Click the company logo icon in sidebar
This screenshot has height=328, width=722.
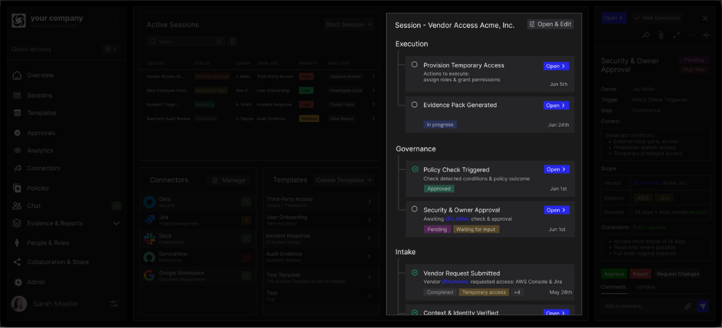[19, 21]
